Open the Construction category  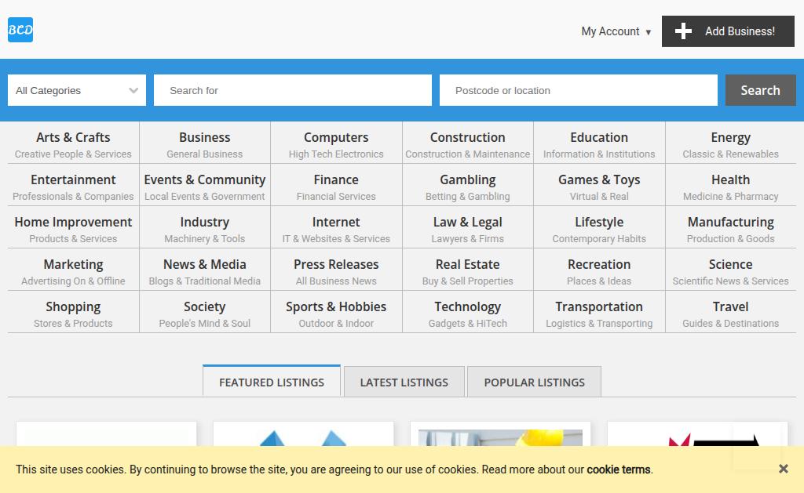(468, 137)
